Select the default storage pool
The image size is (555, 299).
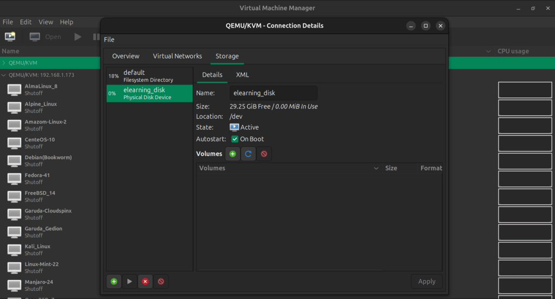pyautogui.click(x=150, y=76)
